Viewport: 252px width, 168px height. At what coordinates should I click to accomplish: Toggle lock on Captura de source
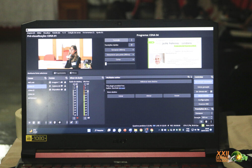65,86
